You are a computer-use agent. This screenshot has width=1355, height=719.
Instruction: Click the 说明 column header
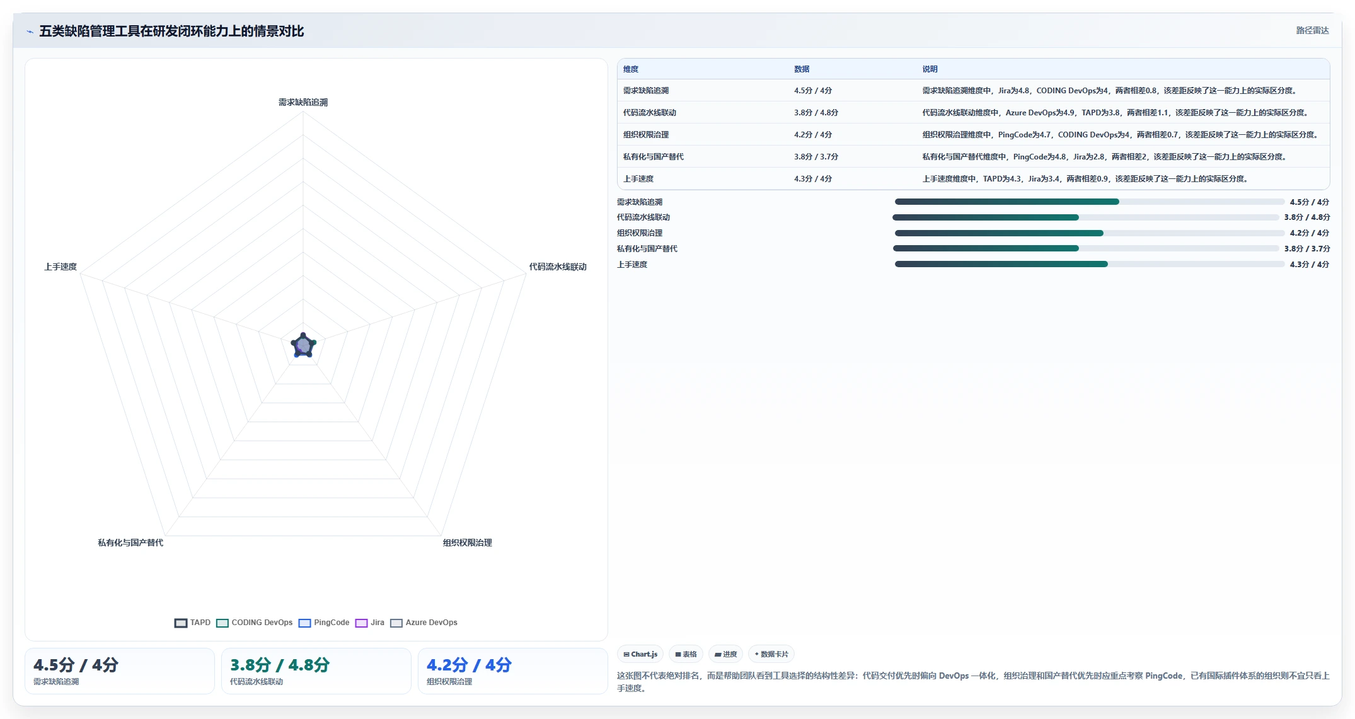(x=930, y=69)
